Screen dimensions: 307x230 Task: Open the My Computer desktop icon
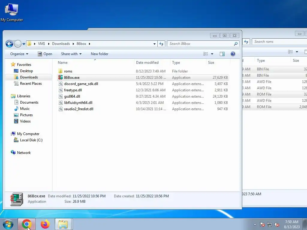[12, 12]
